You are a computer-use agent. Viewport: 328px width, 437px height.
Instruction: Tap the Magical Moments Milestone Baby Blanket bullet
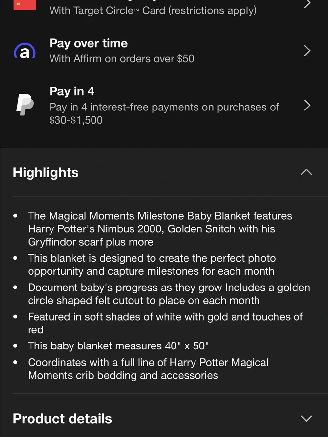coord(160,229)
